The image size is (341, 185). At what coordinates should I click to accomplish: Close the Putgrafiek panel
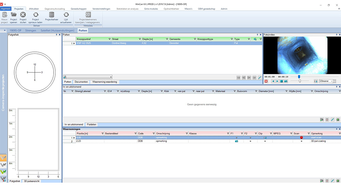pos(60,35)
